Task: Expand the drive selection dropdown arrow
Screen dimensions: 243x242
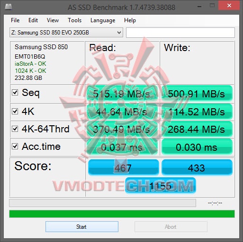Action: (x=119, y=33)
